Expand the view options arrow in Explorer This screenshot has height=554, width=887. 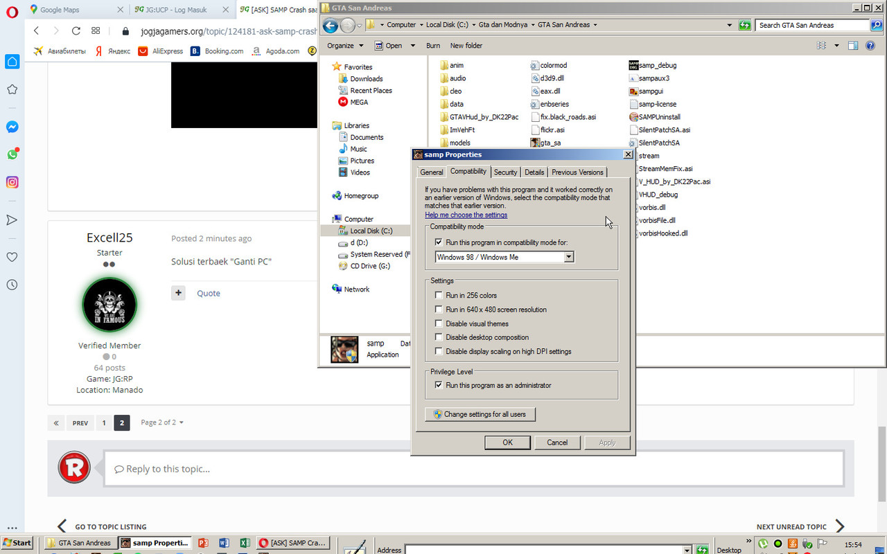coord(836,46)
